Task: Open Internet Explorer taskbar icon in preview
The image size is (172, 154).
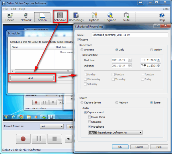Action: click(13, 117)
